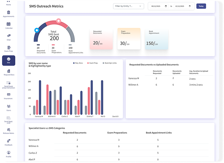This screenshot has width=224, height=163.
Task: Toggle the Exam Prep. chart legend
Action: (93, 63)
